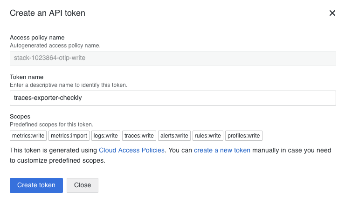The image size is (345, 204).
Task: Click the profiles:write scope tag
Action: (x=244, y=136)
